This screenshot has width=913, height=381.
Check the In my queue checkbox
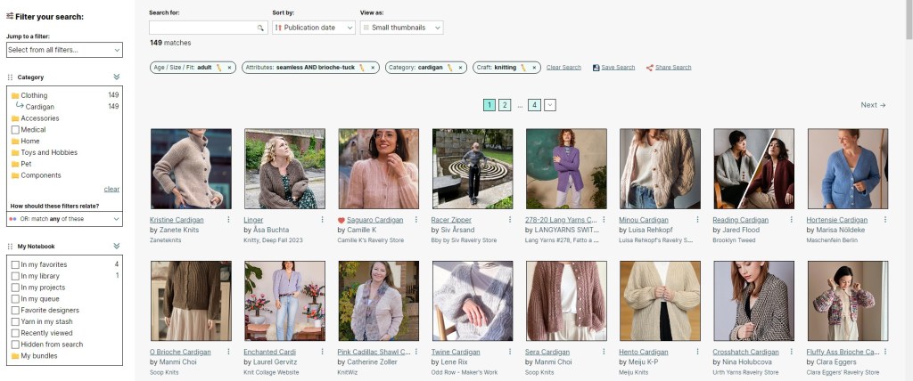15,299
